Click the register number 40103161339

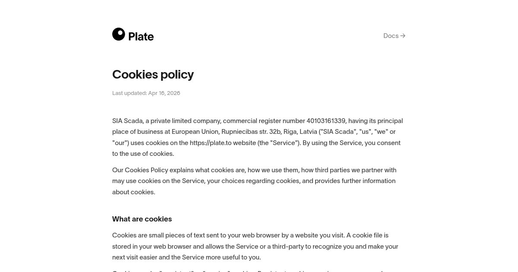326,121
